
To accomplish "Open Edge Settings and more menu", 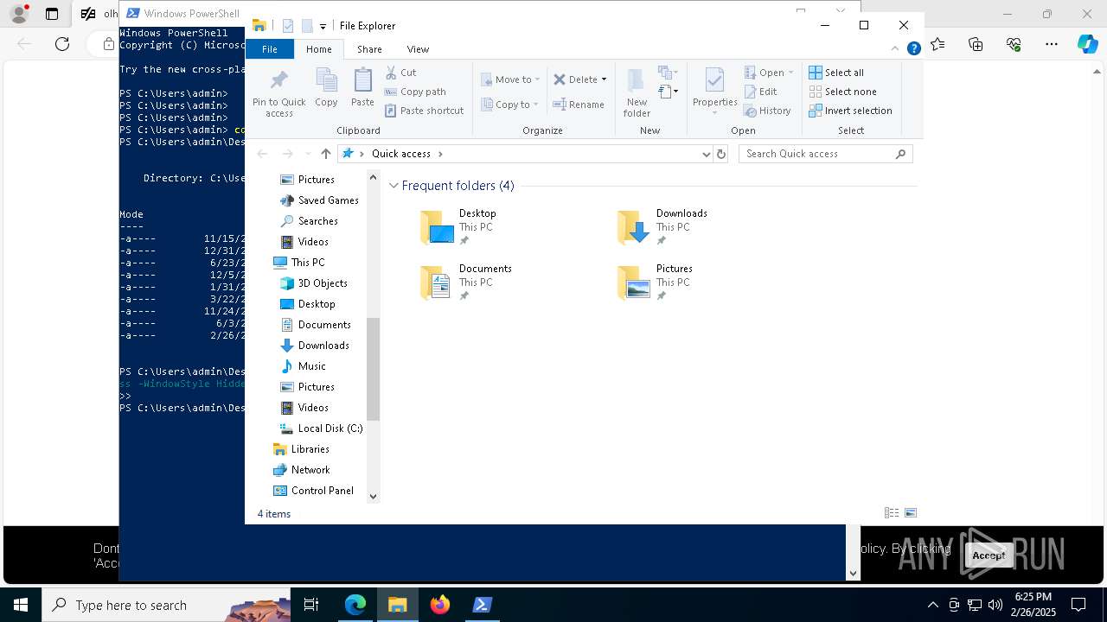I will (x=1052, y=44).
